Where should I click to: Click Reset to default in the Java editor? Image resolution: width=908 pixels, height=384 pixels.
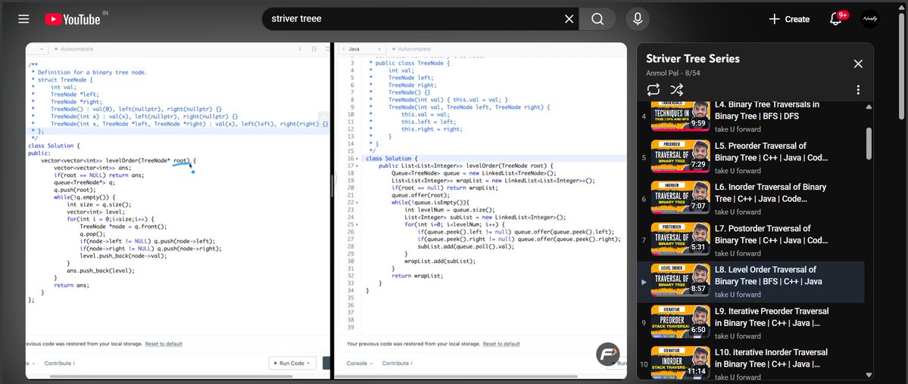(x=501, y=343)
